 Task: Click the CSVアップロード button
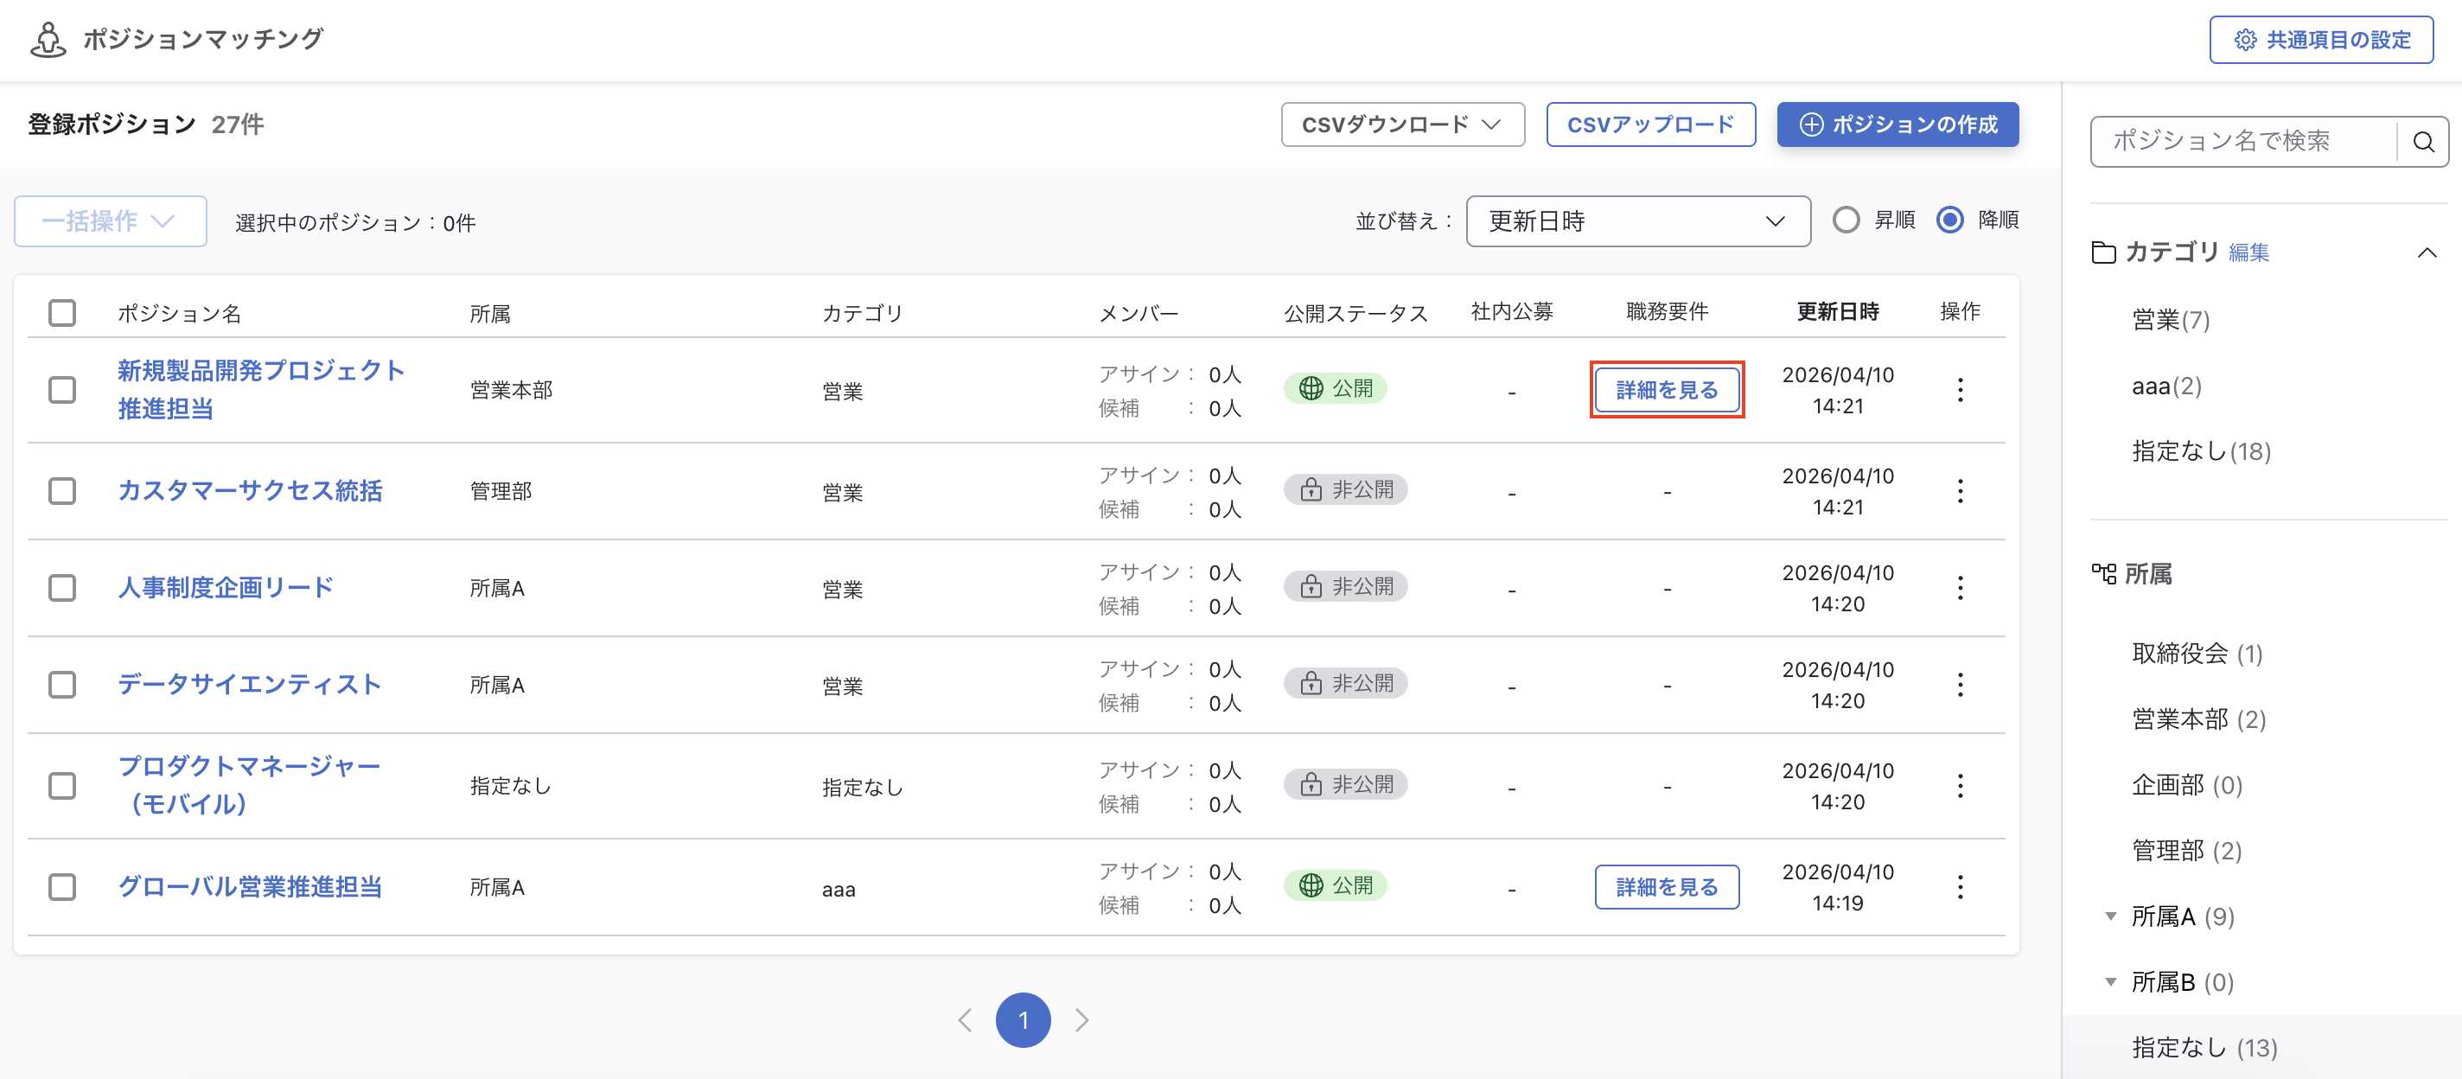click(x=1649, y=124)
